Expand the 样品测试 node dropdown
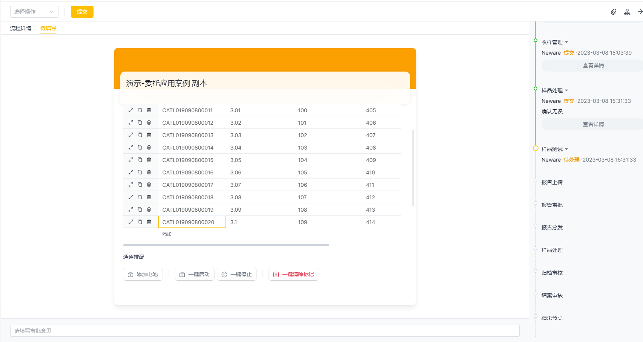This screenshot has width=643, height=342. (x=566, y=149)
